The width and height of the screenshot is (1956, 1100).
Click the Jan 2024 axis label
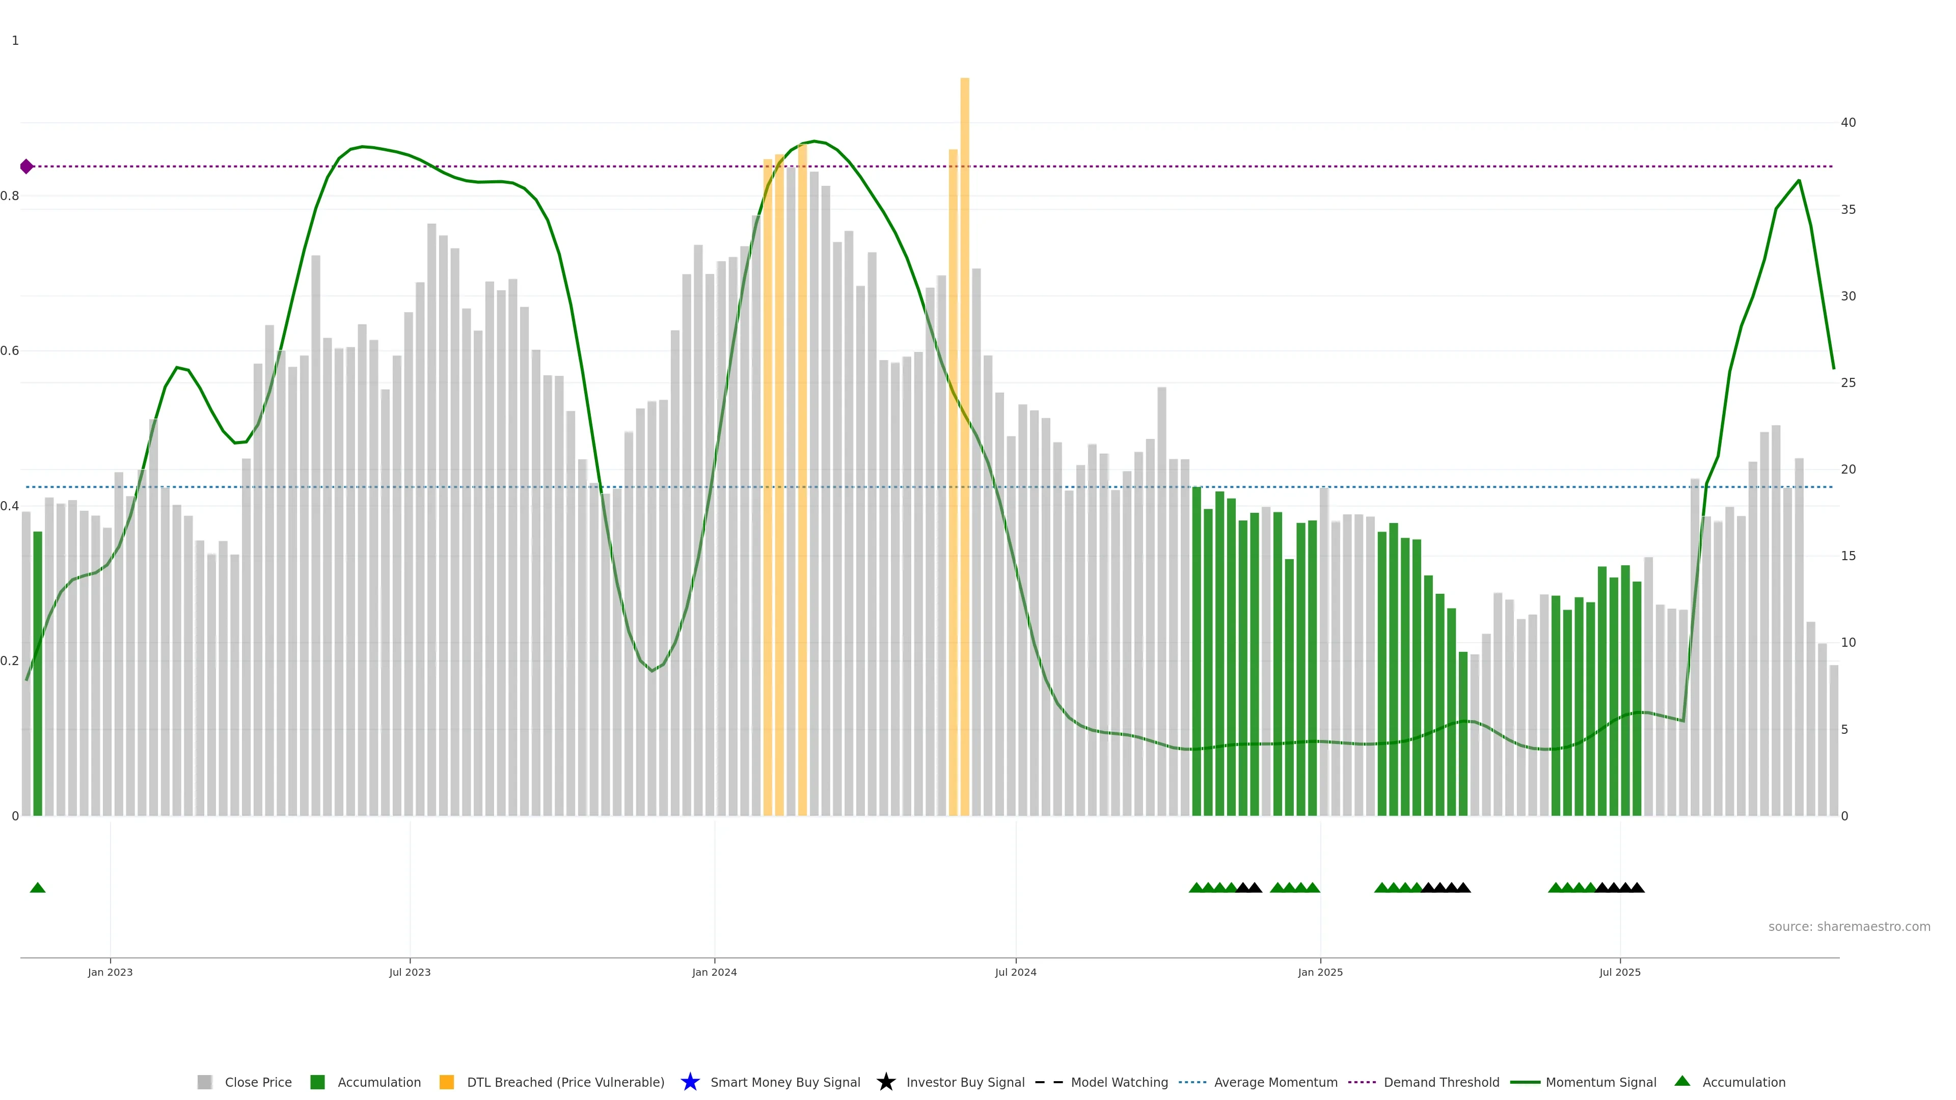[x=714, y=972]
